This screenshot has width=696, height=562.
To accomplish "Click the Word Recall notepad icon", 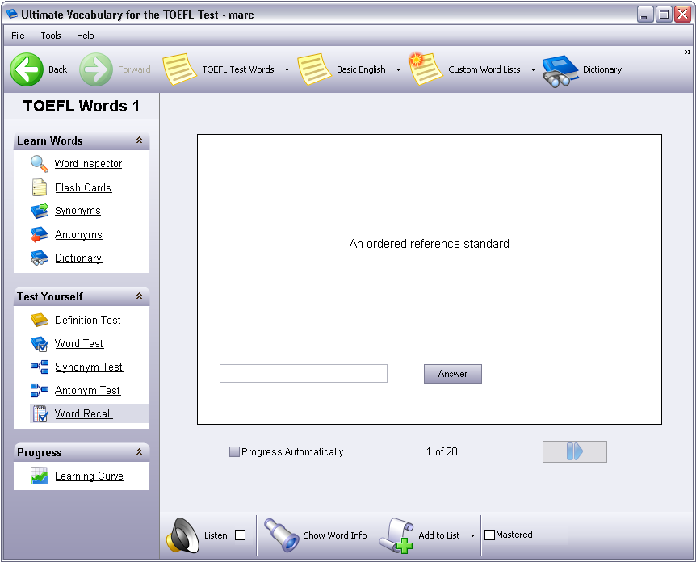I will [40, 413].
